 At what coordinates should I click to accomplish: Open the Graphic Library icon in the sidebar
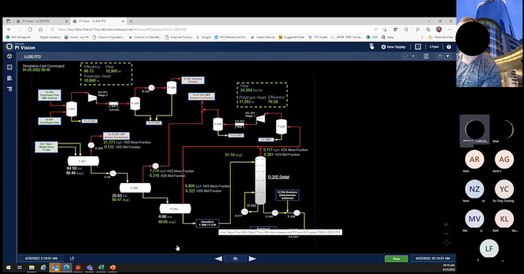point(10,78)
